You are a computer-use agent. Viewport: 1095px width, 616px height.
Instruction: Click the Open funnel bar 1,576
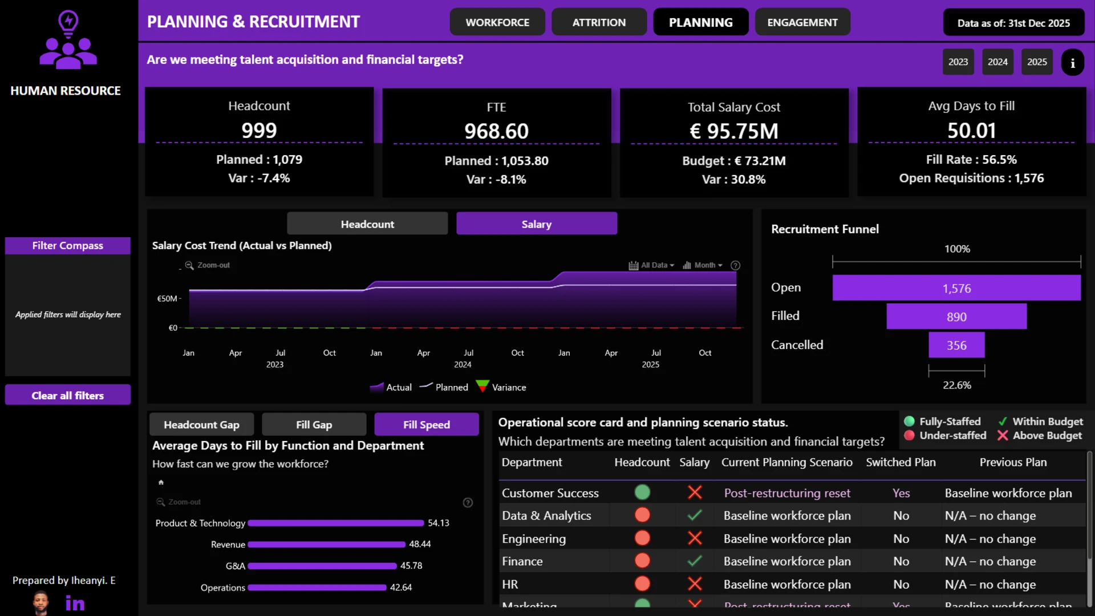pos(956,288)
